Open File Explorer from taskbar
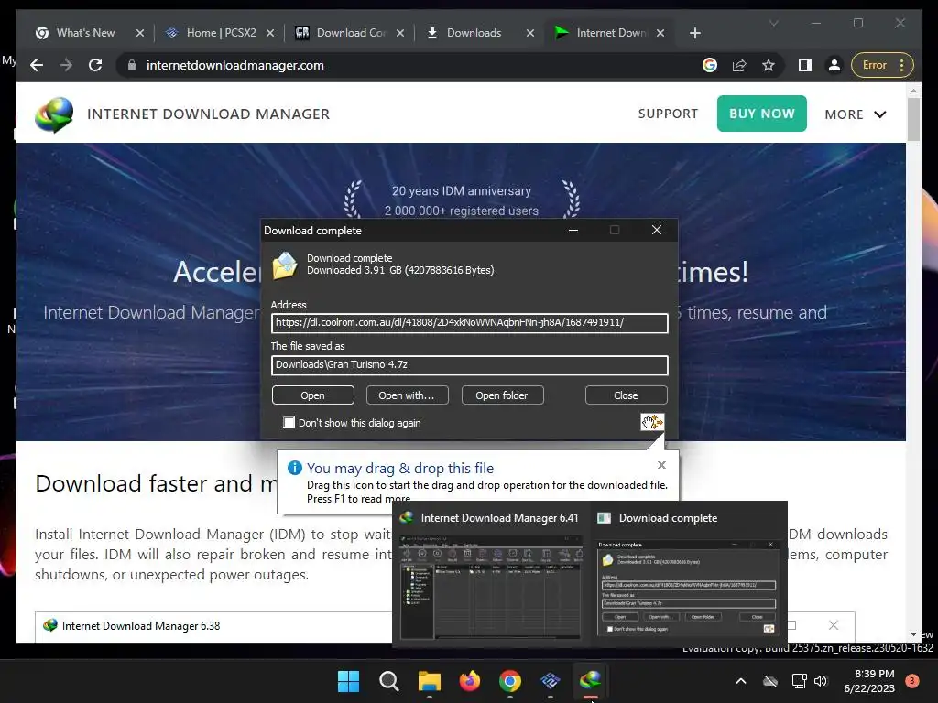This screenshot has height=703, width=938. [x=429, y=681]
